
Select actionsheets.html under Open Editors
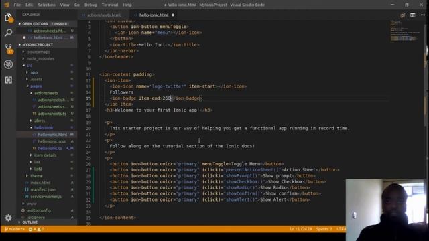(x=46, y=31)
